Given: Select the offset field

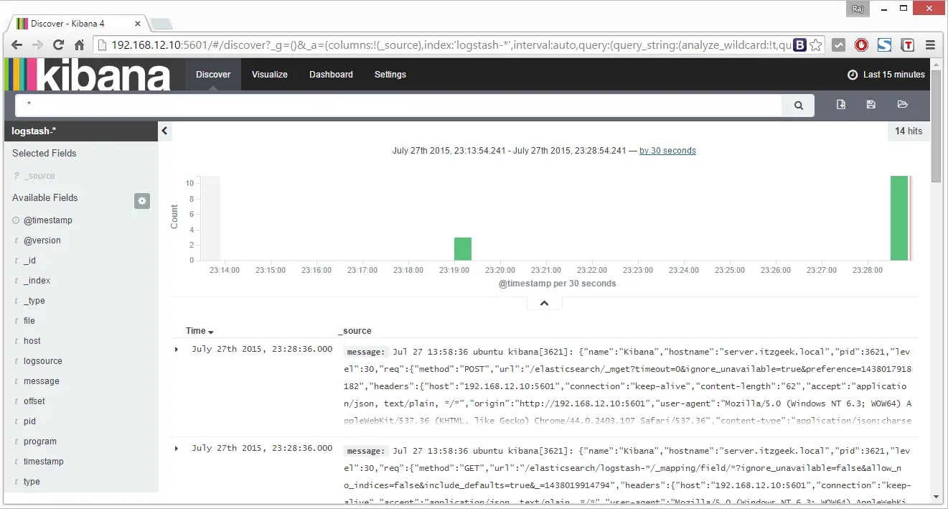Looking at the screenshot, I should point(34,401).
